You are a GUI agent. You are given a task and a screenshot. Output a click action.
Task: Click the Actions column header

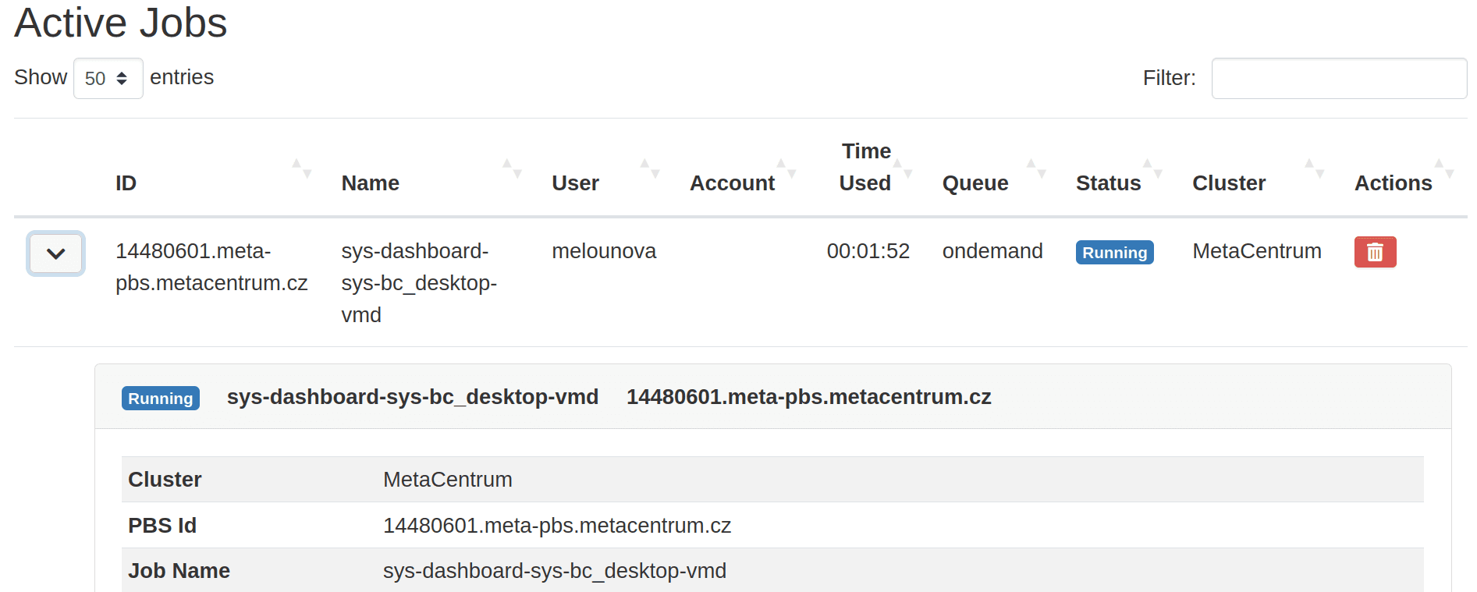click(x=1393, y=183)
